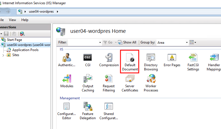Open the Request Filtering feature
The width and height of the screenshot is (221, 129).
click(109, 83)
